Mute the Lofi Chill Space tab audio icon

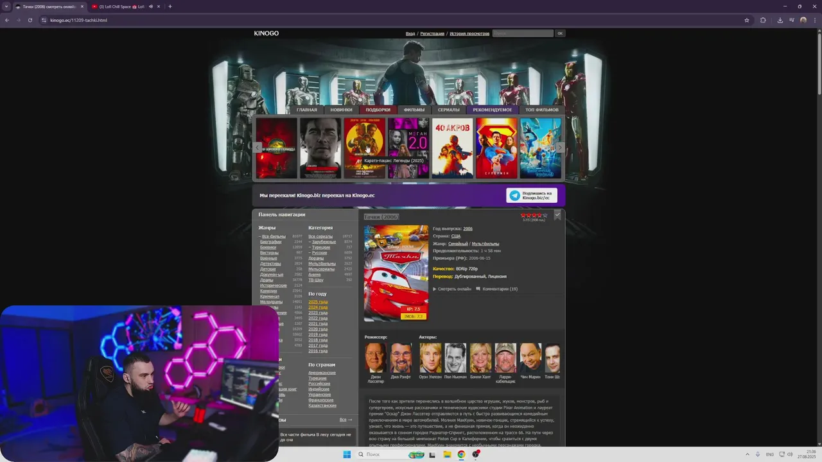tap(151, 6)
